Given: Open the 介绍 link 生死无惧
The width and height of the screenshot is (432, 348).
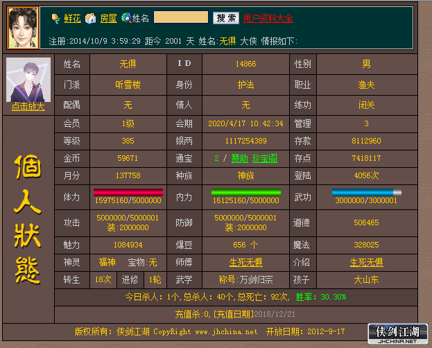Looking at the screenshot, I should pos(366,262).
